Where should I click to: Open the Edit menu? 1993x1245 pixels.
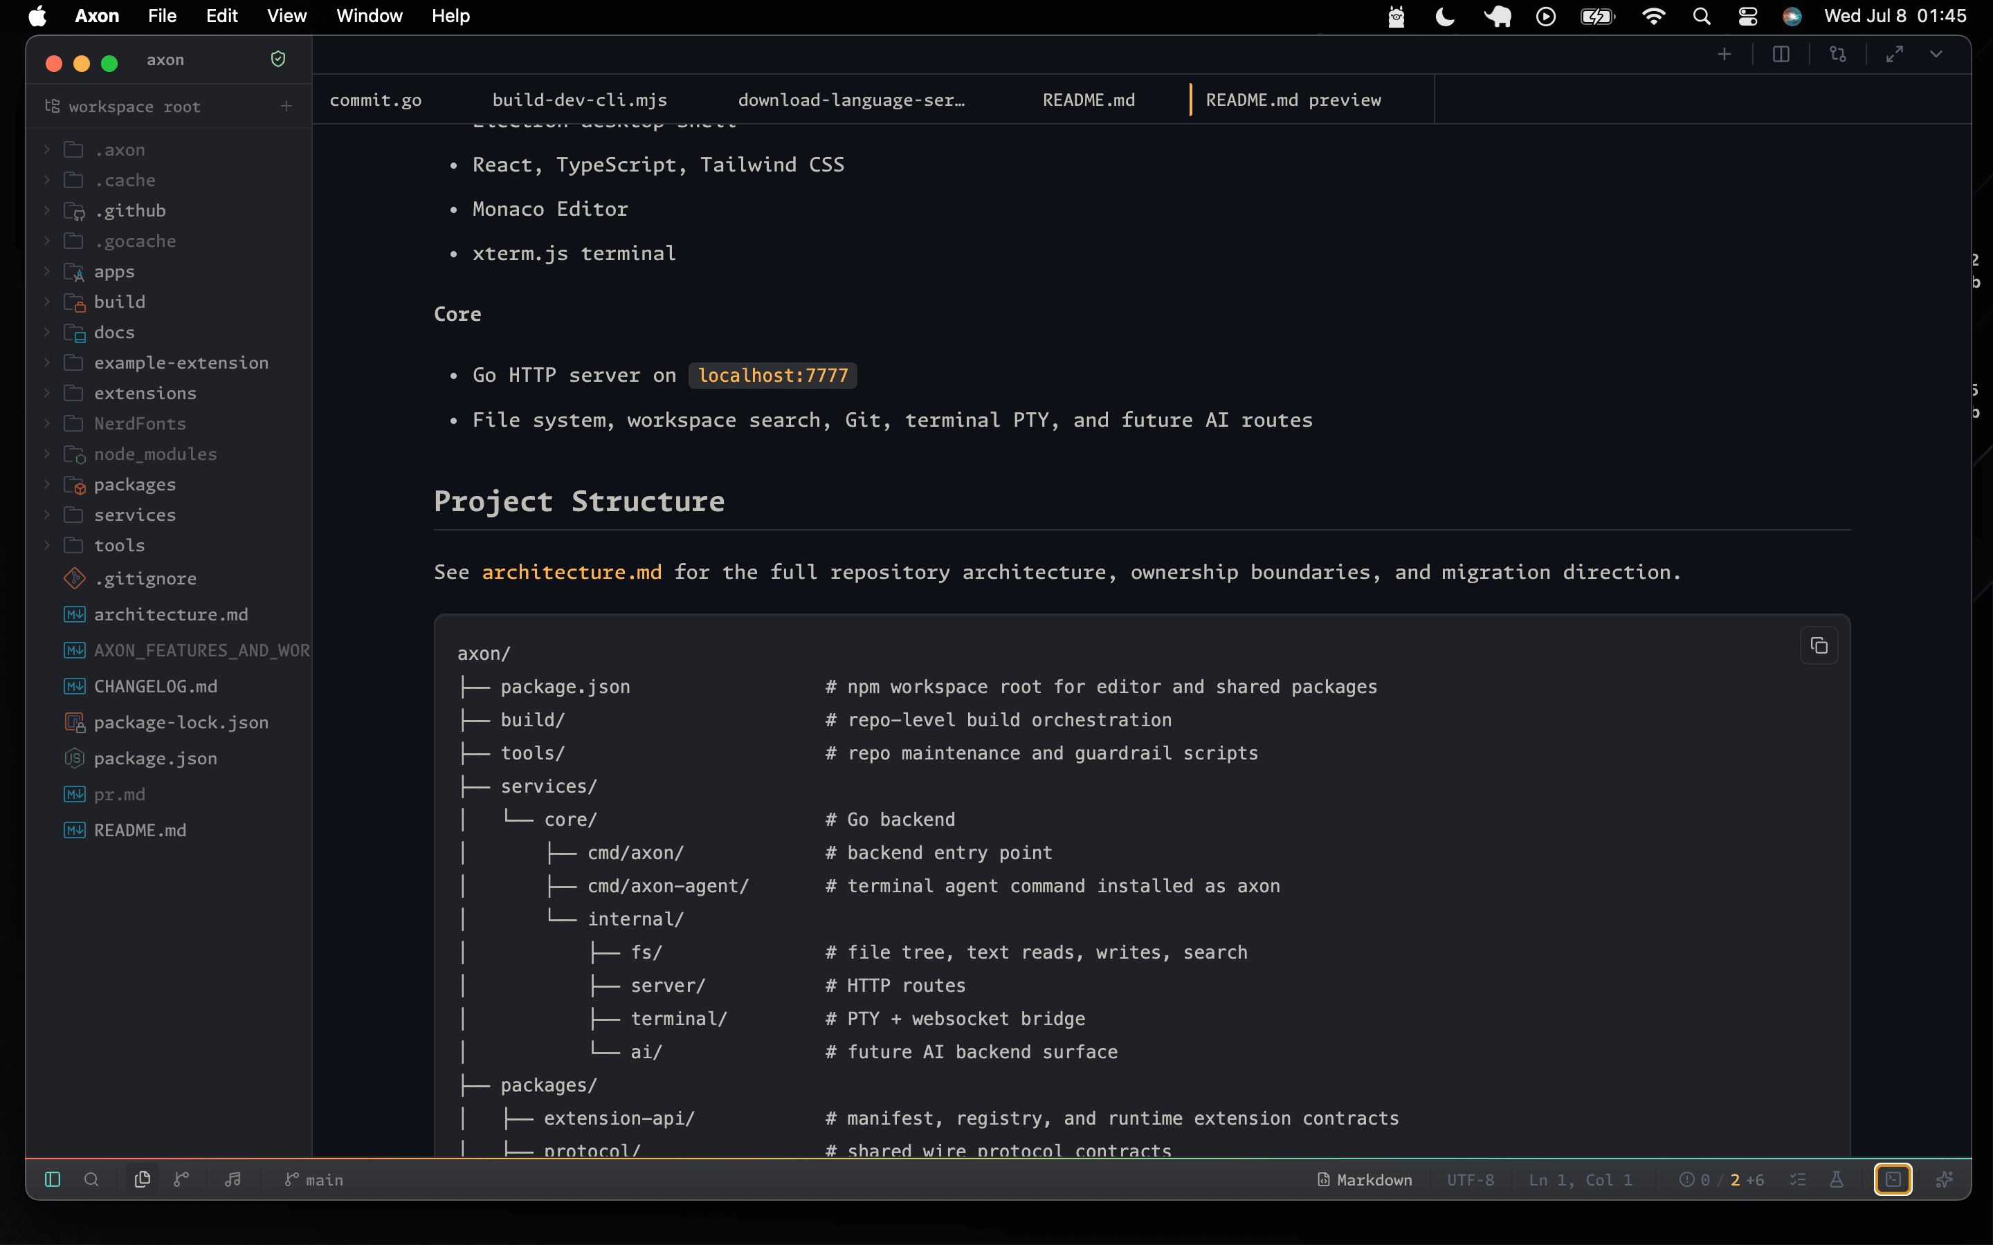tap(221, 16)
